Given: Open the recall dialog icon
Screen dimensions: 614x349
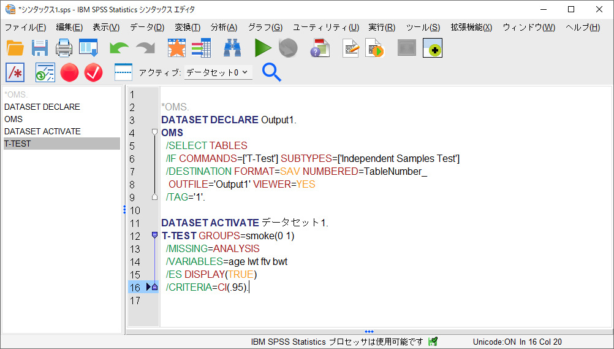Looking at the screenshot, I should (x=88, y=48).
